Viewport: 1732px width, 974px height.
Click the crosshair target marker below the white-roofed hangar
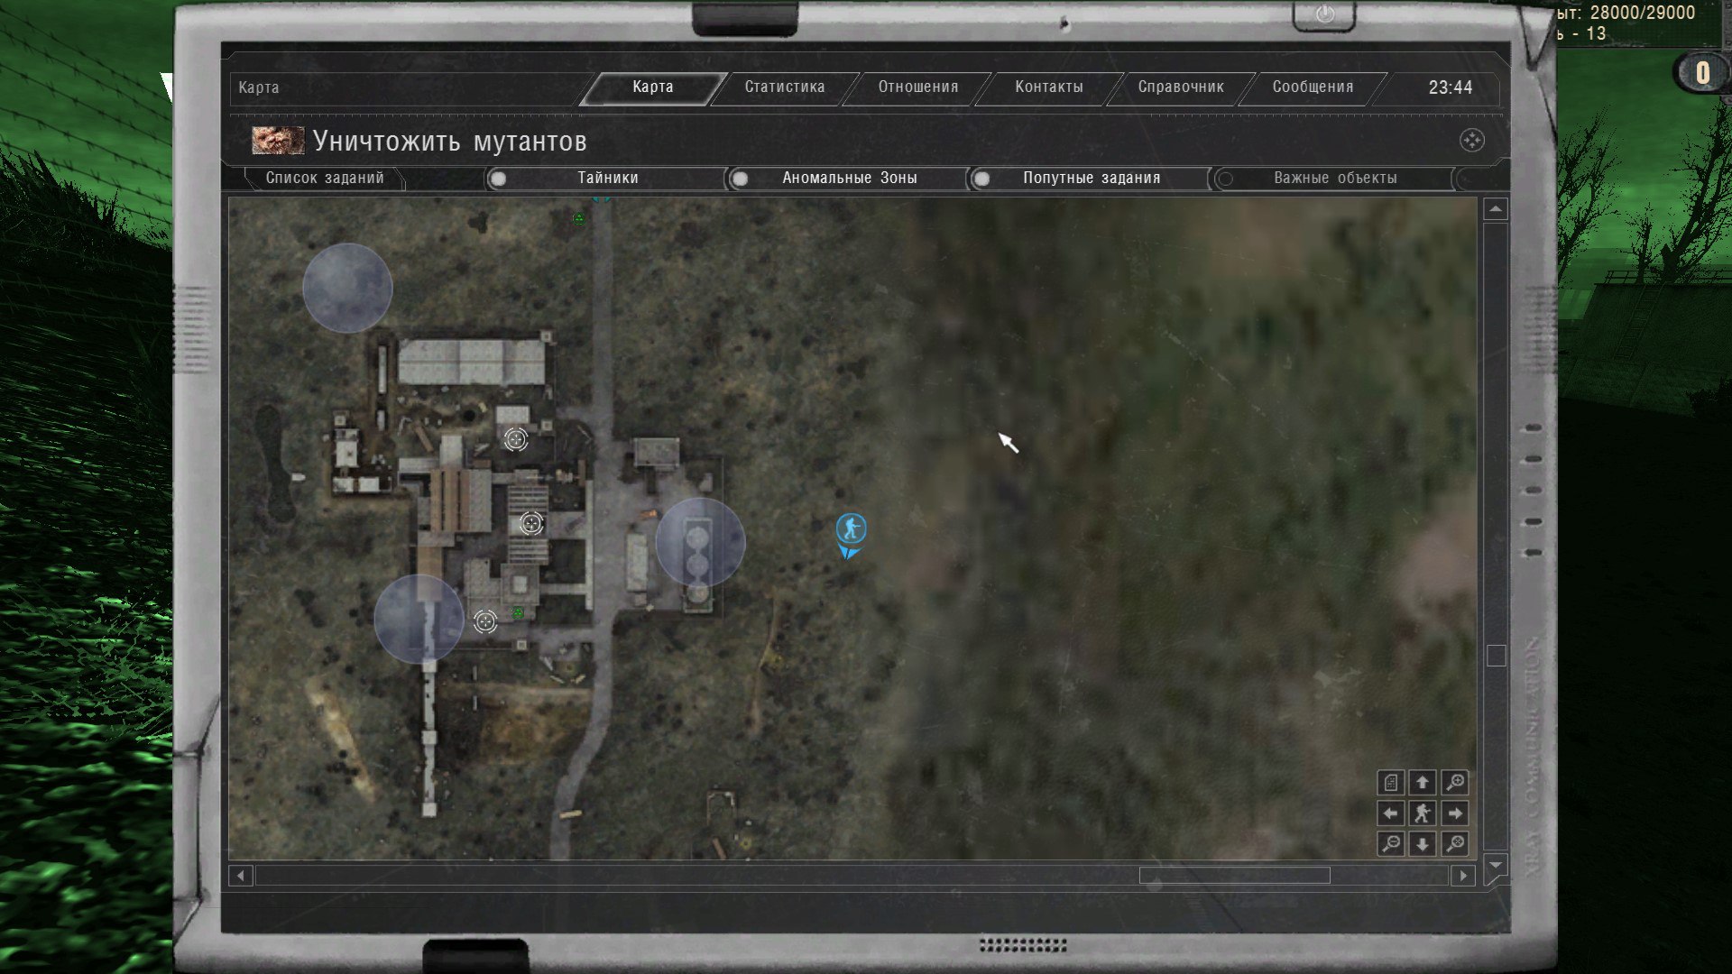[x=516, y=439]
